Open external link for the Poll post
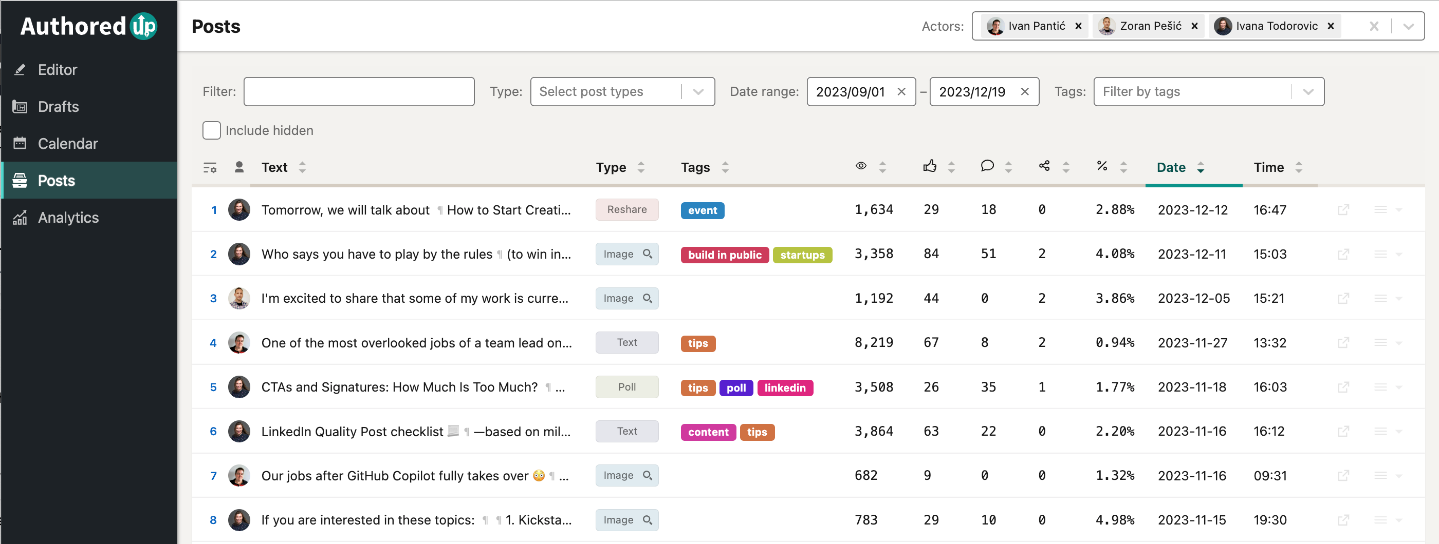1439x544 pixels. pyautogui.click(x=1343, y=387)
